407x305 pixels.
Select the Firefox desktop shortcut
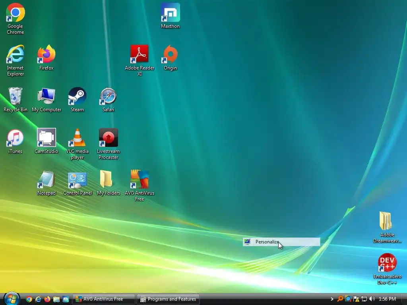click(47, 58)
